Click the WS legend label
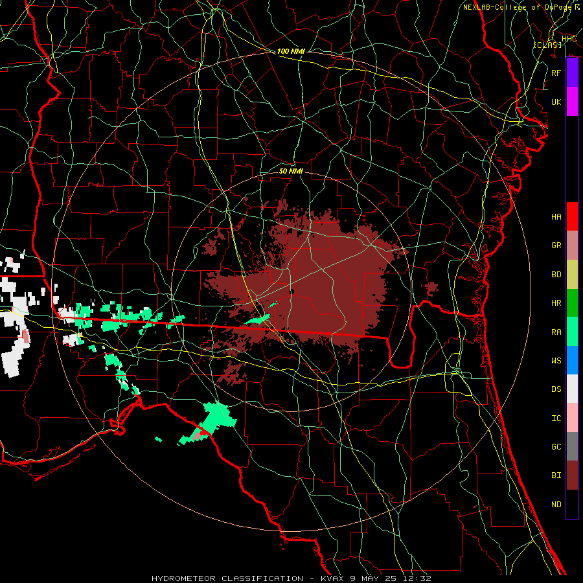The image size is (583, 583). click(x=556, y=361)
